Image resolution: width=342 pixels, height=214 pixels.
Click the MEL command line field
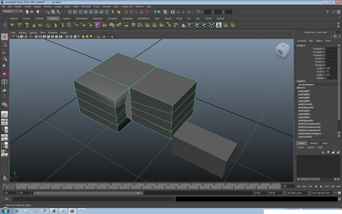click(93, 199)
